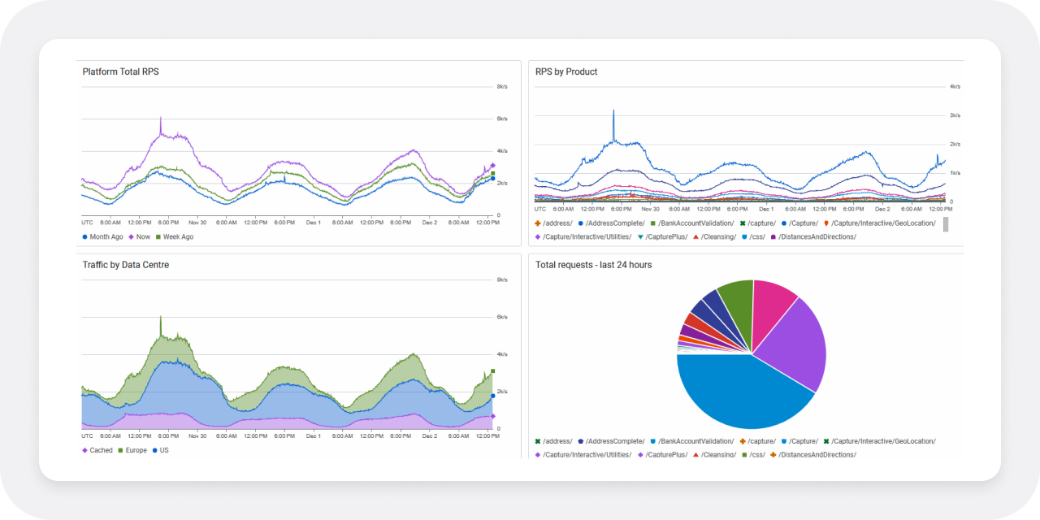1040x520 pixels.
Task: Click the red triangle /Cleansing/ marker in RPS by Product
Action: click(x=695, y=237)
